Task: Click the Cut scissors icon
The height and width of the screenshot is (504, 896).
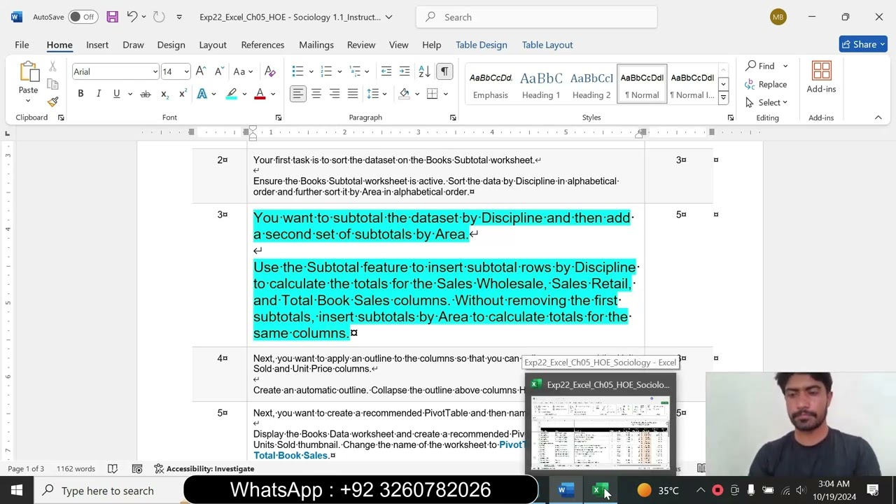Action: pyautogui.click(x=52, y=67)
